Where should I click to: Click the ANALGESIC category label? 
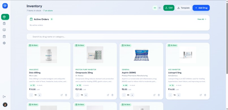[x=34, y=70]
